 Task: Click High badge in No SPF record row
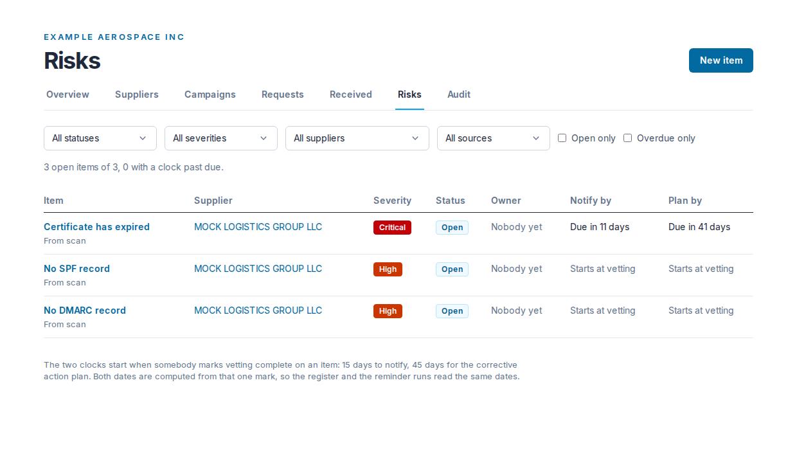[388, 269]
